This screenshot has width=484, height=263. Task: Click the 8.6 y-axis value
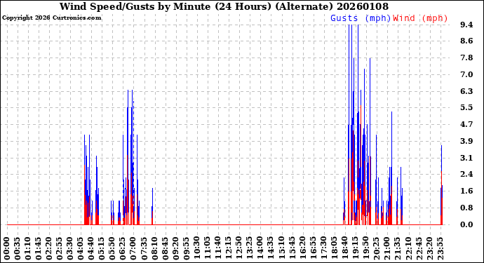click(466, 41)
